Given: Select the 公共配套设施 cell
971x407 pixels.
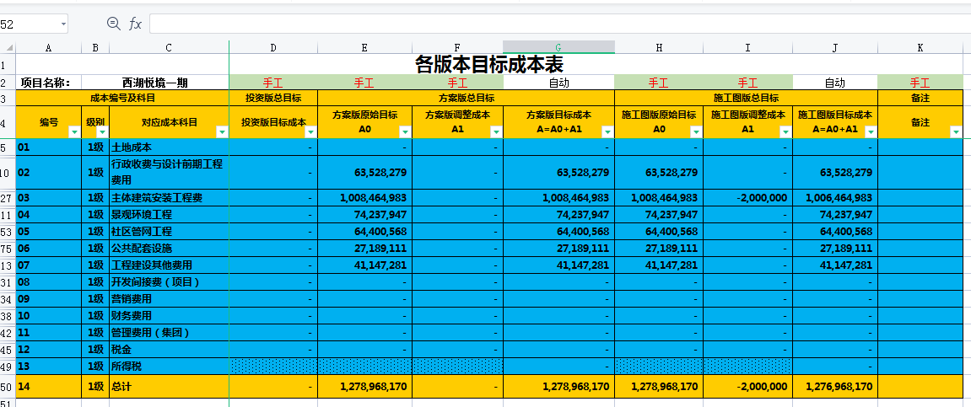Looking at the screenshot, I should click(169, 248).
